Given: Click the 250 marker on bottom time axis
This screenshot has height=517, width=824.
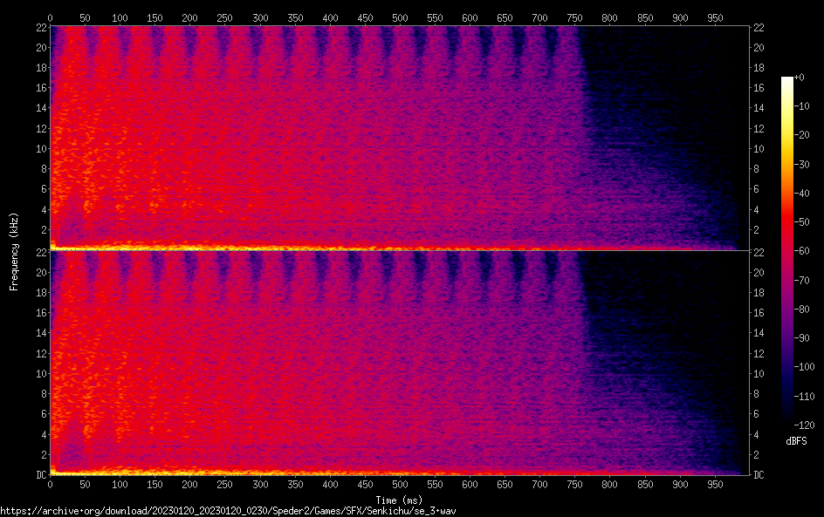Looking at the screenshot, I should click(x=224, y=484).
